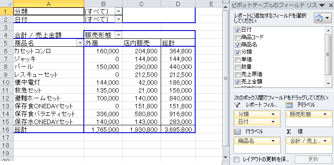Click the Σ values area icon
Viewport: 334px width, 165px height.
tap(289, 131)
